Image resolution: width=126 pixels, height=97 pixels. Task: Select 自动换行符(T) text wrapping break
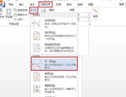point(54,48)
